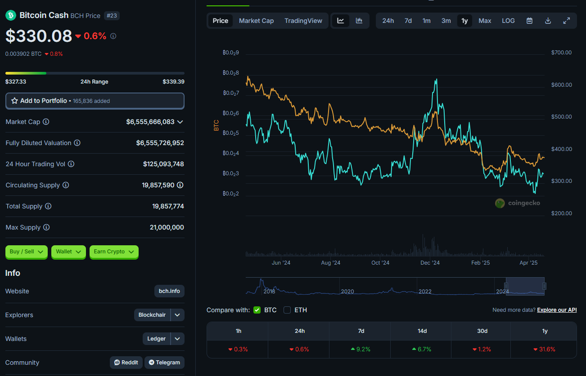
Task: Click info icon beside Circulating Supply value
Action: coord(180,185)
